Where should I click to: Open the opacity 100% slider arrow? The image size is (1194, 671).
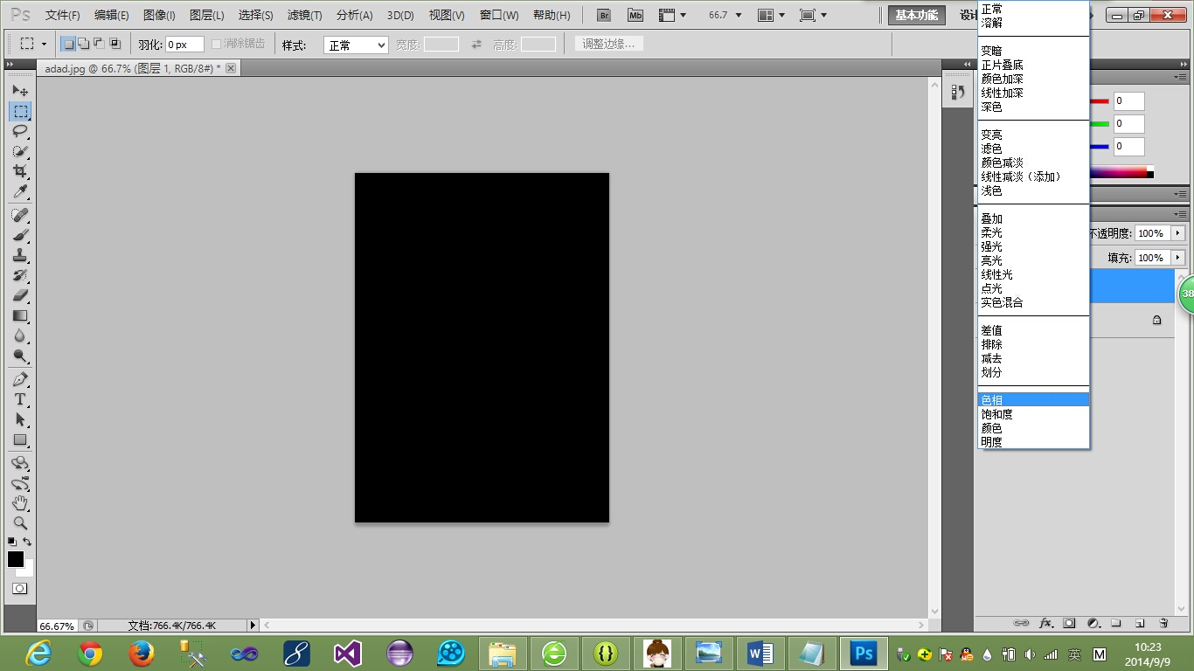pos(1178,233)
